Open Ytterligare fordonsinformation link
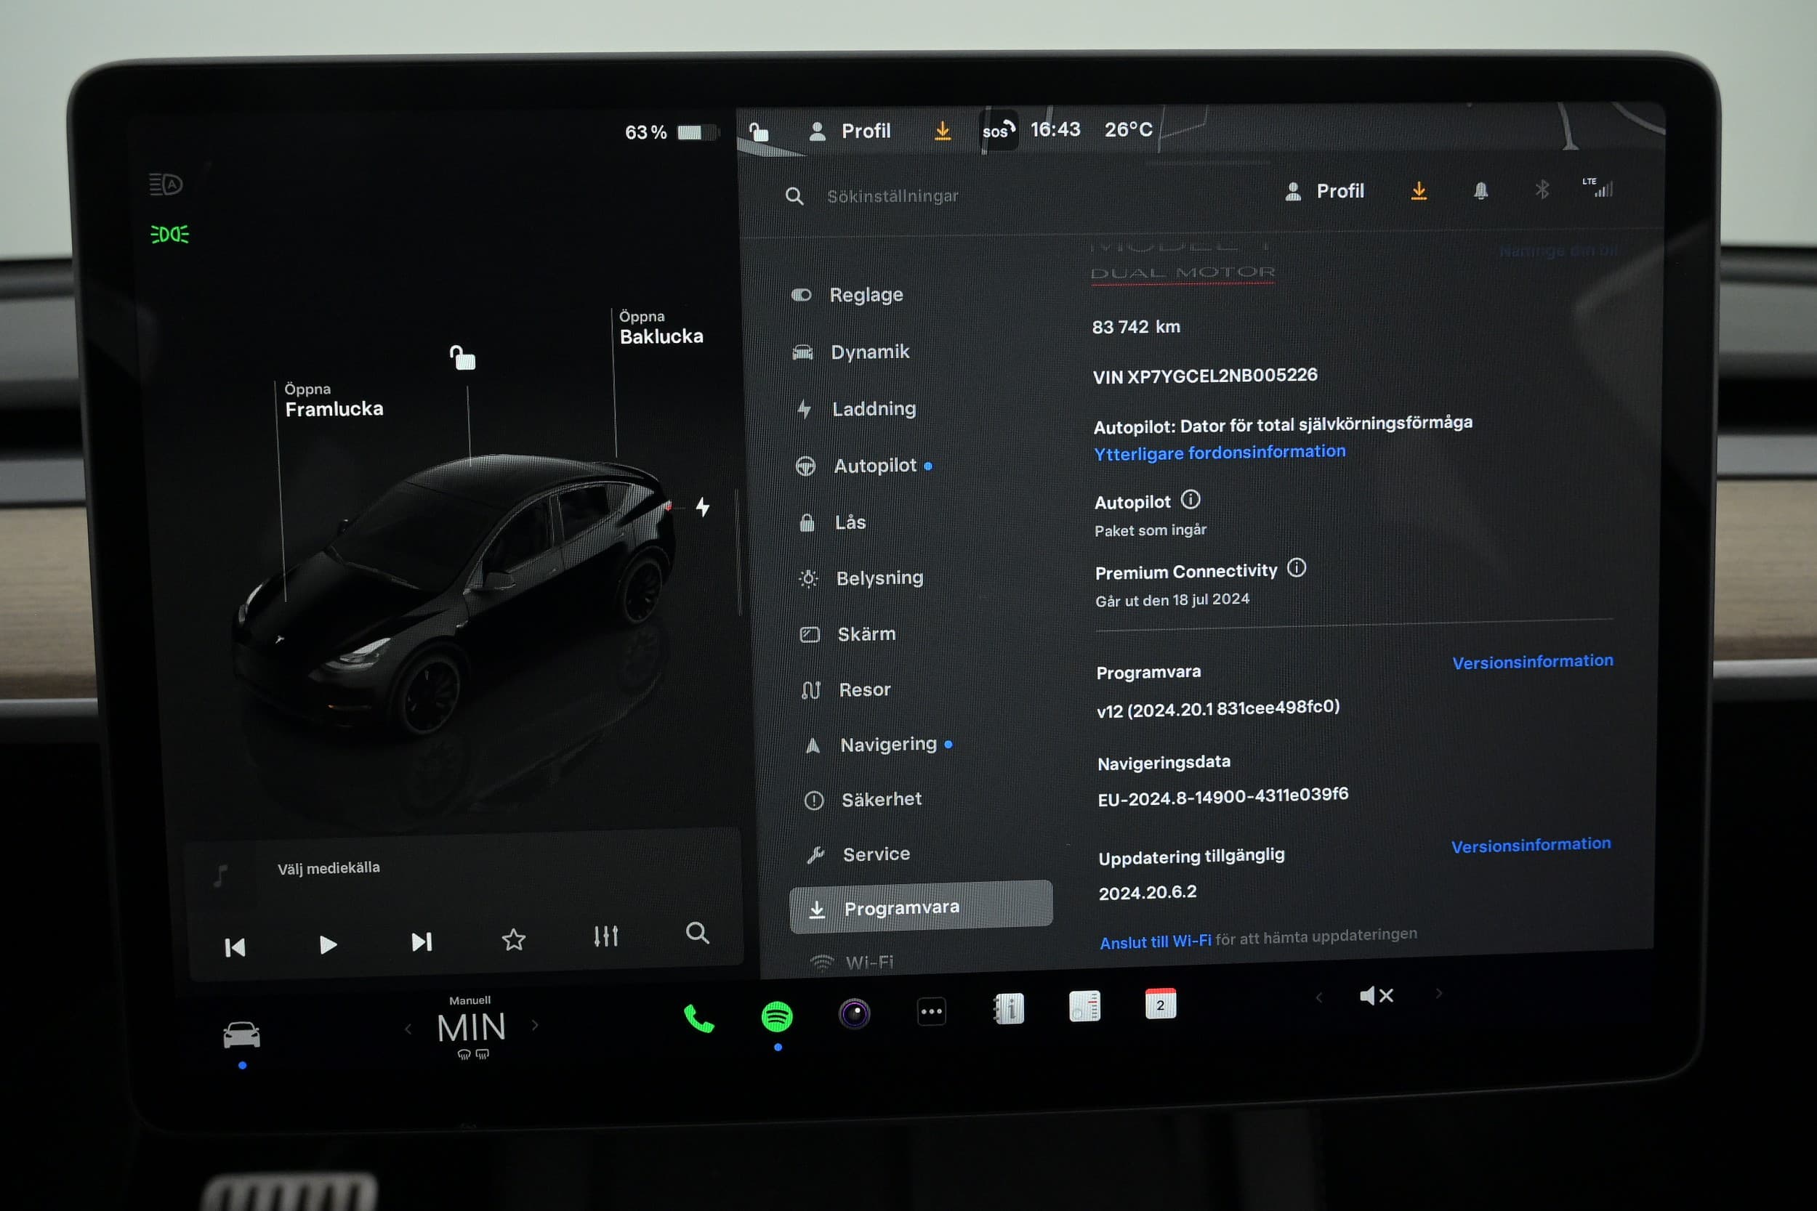Viewport: 1817px width, 1211px height. pos(1219,452)
